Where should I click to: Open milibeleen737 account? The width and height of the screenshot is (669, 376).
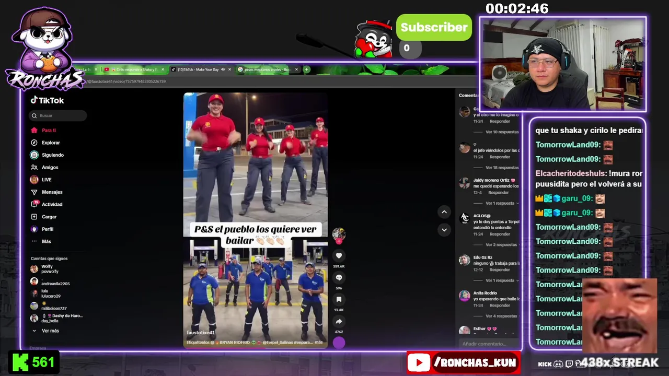pos(49,306)
